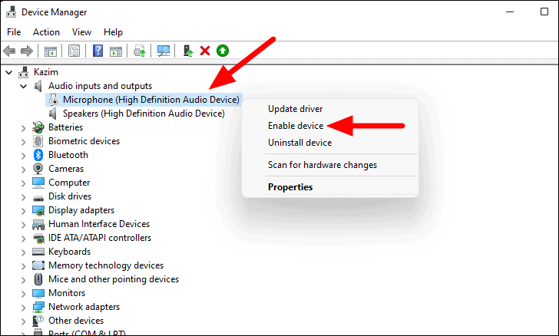The width and height of the screenshot is (559, 336).
Task: Choose Enable device in context menu
Action: [x=296, y=126]
